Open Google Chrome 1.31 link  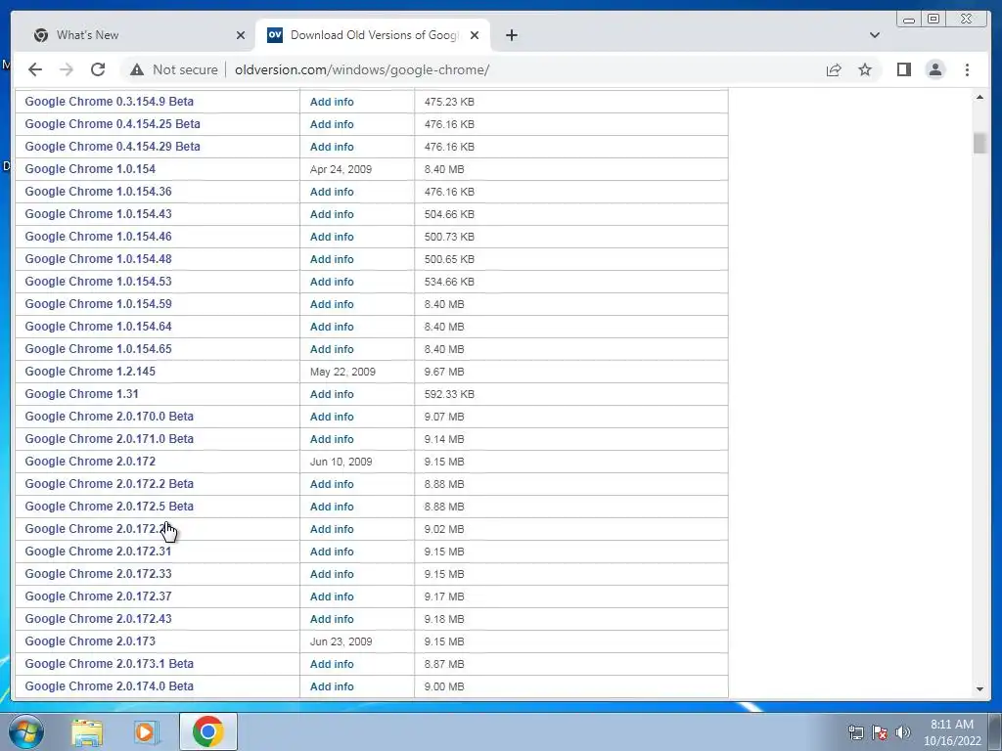pos(82,393)
